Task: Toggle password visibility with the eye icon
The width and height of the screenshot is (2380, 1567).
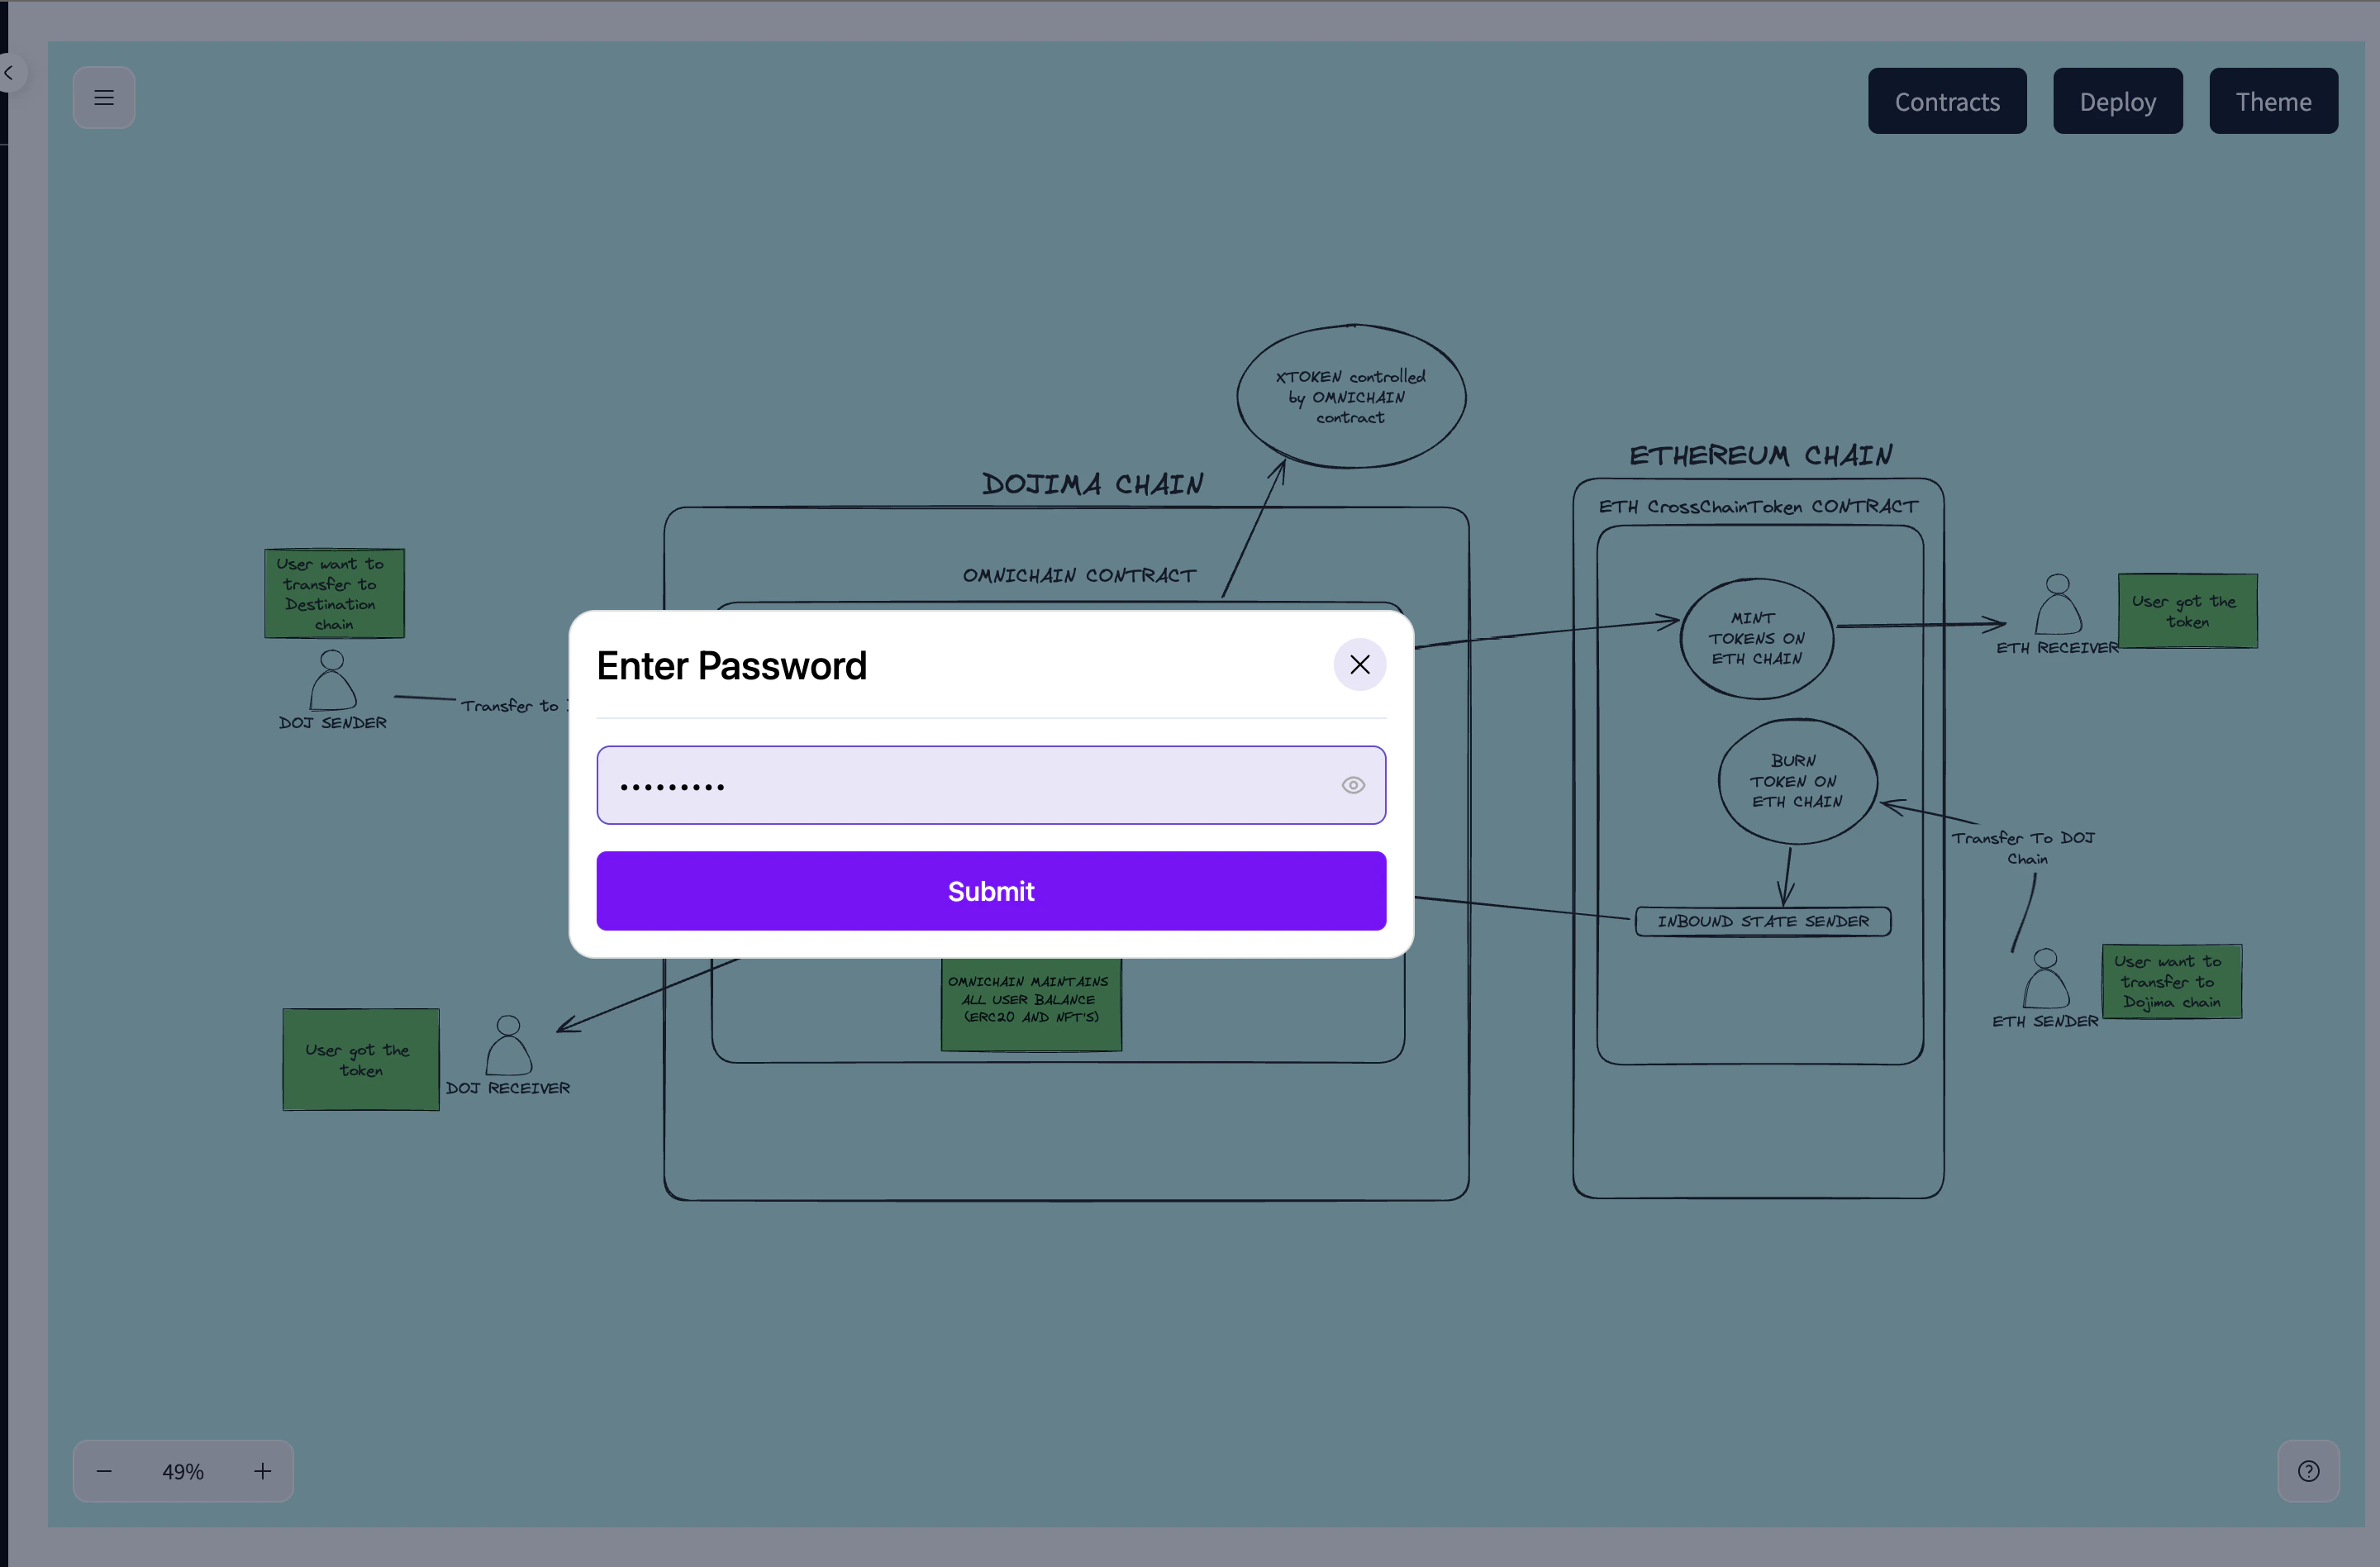Action: tap(1353, 785)
